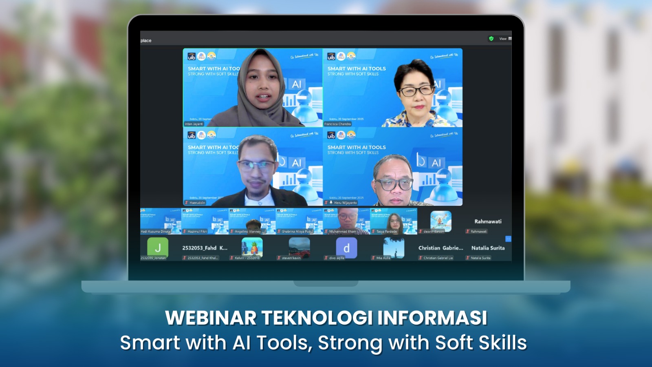The image size is (652, 367).
Task: Click desvin darson's cartoon profile picture
Action: click(x=441, y=221)
